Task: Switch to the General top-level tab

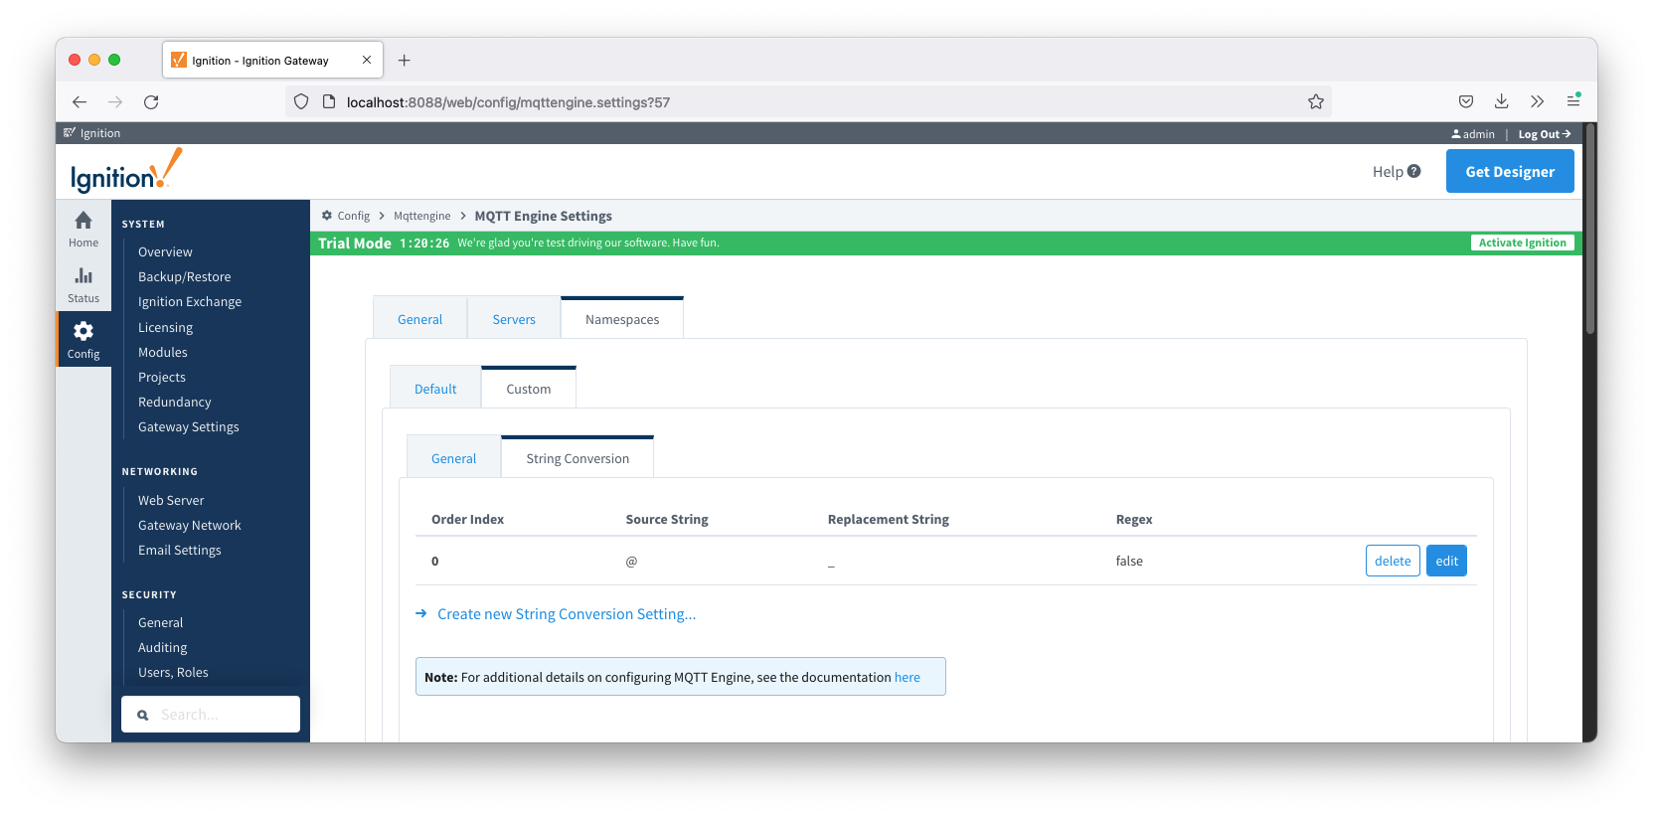Action: (x=419, y=319)
